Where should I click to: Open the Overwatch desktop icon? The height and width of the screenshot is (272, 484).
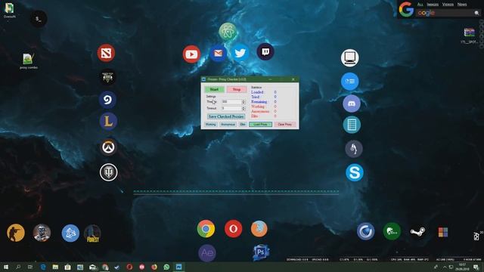point(108,147)
